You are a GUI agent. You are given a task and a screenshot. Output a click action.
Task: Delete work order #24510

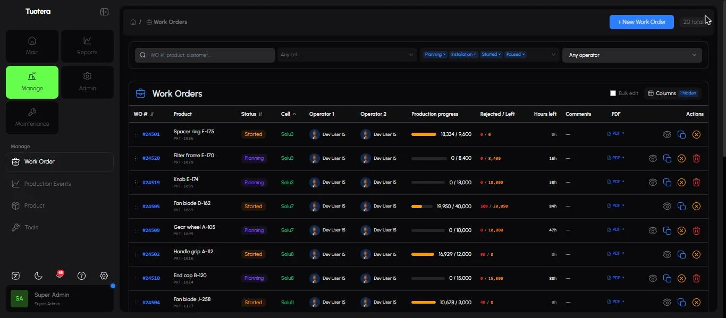click(x=697, y=278)
